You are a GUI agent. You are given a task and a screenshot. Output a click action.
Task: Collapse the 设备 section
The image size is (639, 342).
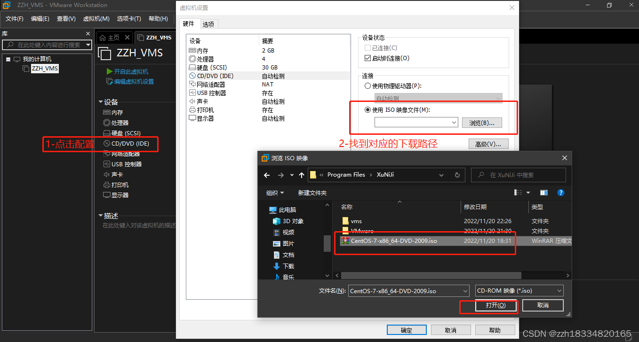click(100, 102)
